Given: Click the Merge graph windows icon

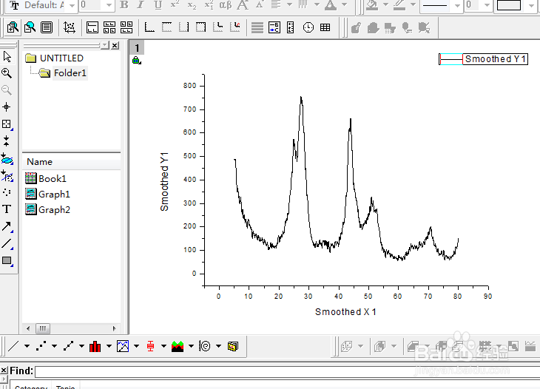Looking at the screenshot, I should [x=126, y=27].
